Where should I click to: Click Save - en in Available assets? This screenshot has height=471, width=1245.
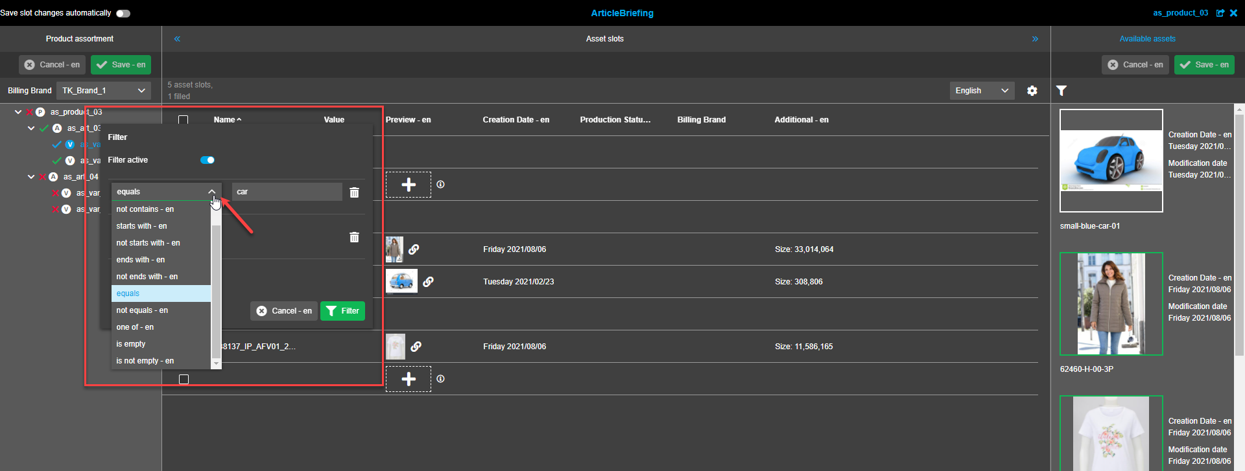tap(1204, 65)
